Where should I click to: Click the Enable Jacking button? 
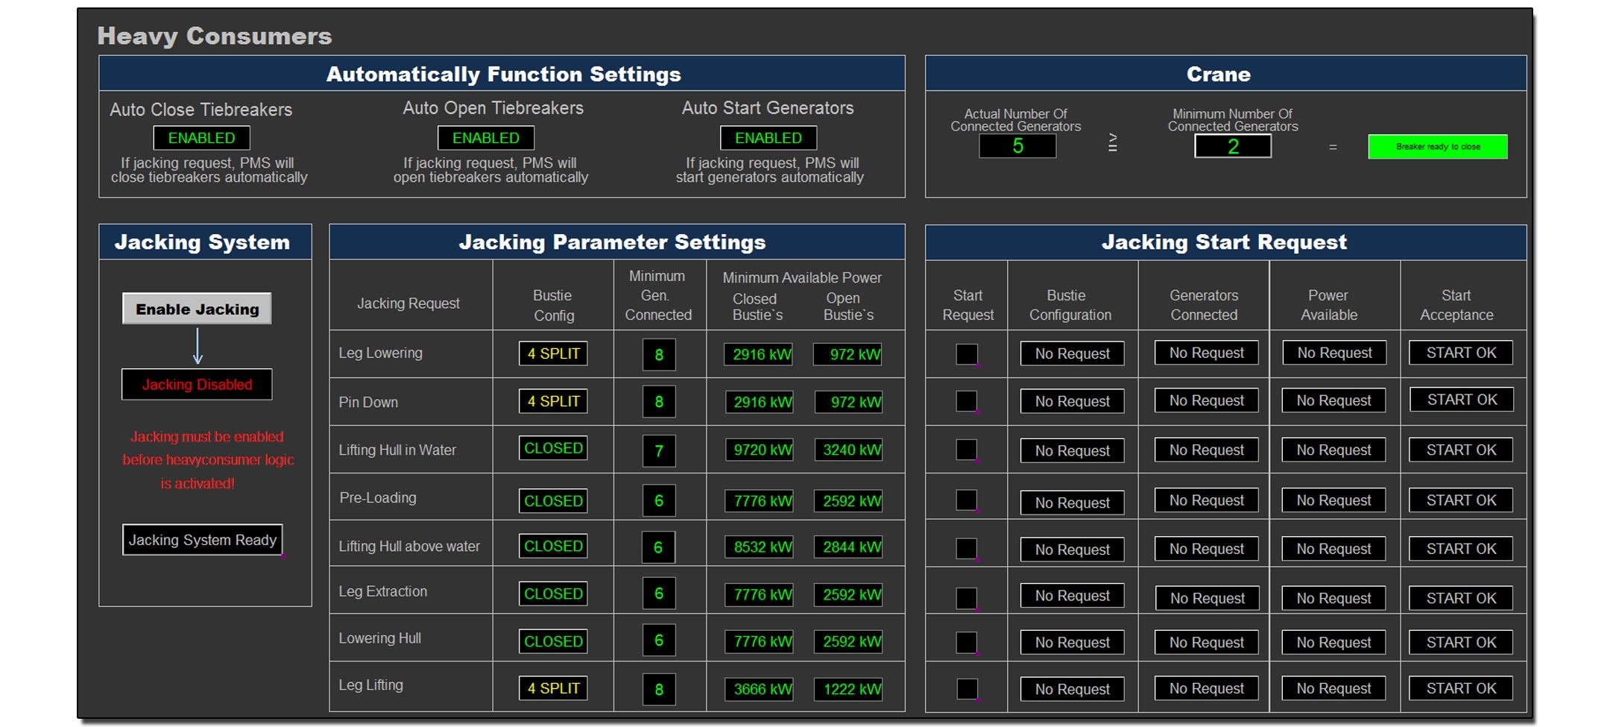click(197, 309)
